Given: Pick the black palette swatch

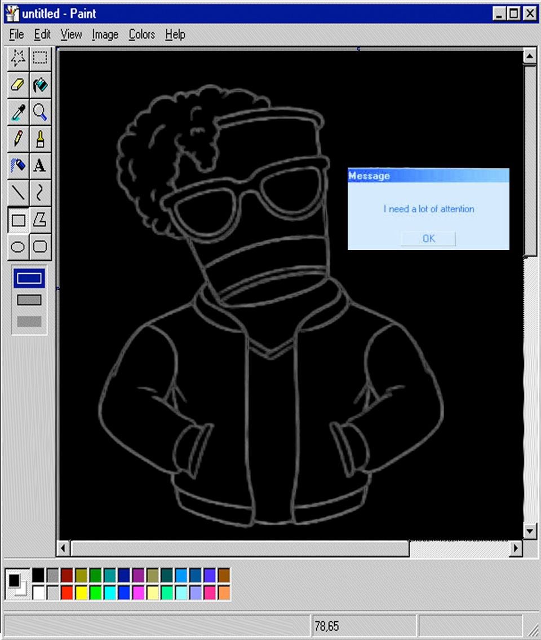Looking at the screenshot, I should point(38,576).
